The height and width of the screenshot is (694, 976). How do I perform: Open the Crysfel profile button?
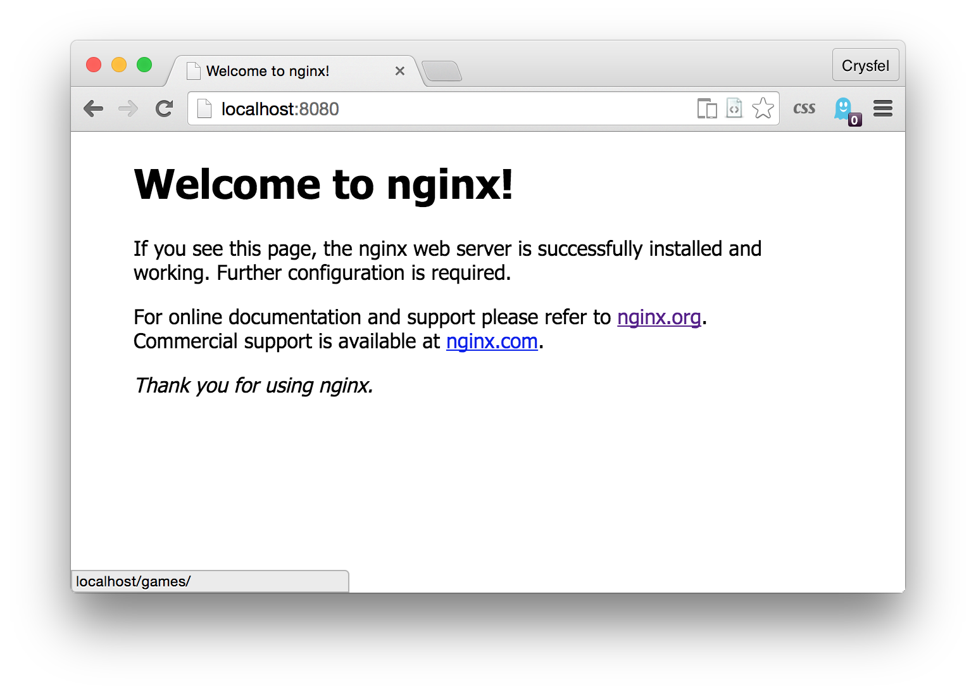point(865,65)
